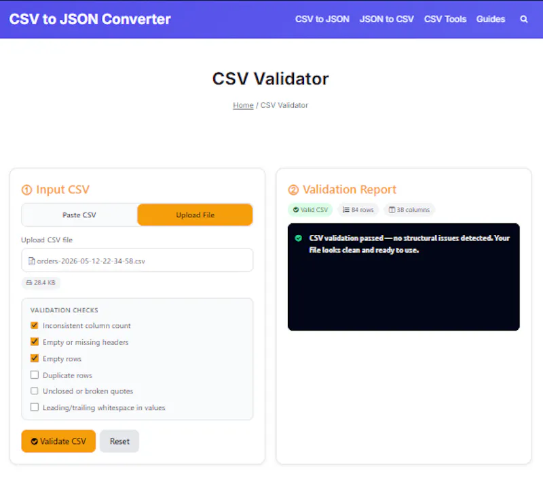
Task: Click the Upload CSV file label
Action: pos(47,240)
